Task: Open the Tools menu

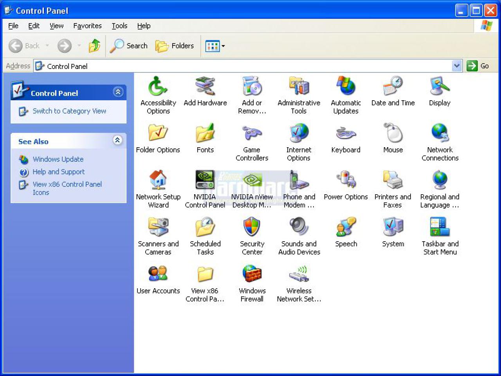Action: tap(119, 26)
